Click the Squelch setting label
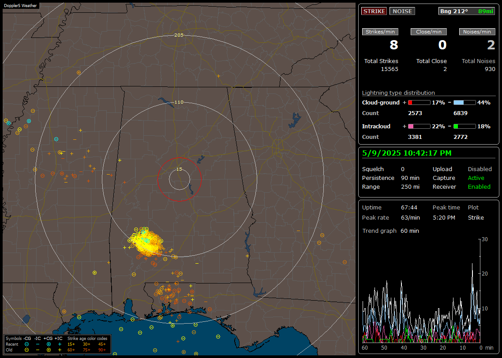502x358 pixels. [373, 169]
